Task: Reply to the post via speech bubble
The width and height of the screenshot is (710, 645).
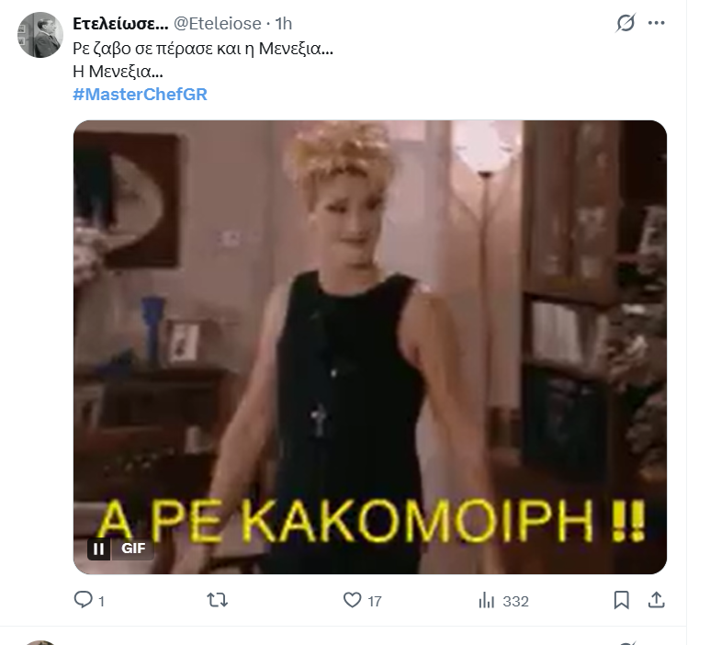Action: pyautogui.click(x=83, y=600)
